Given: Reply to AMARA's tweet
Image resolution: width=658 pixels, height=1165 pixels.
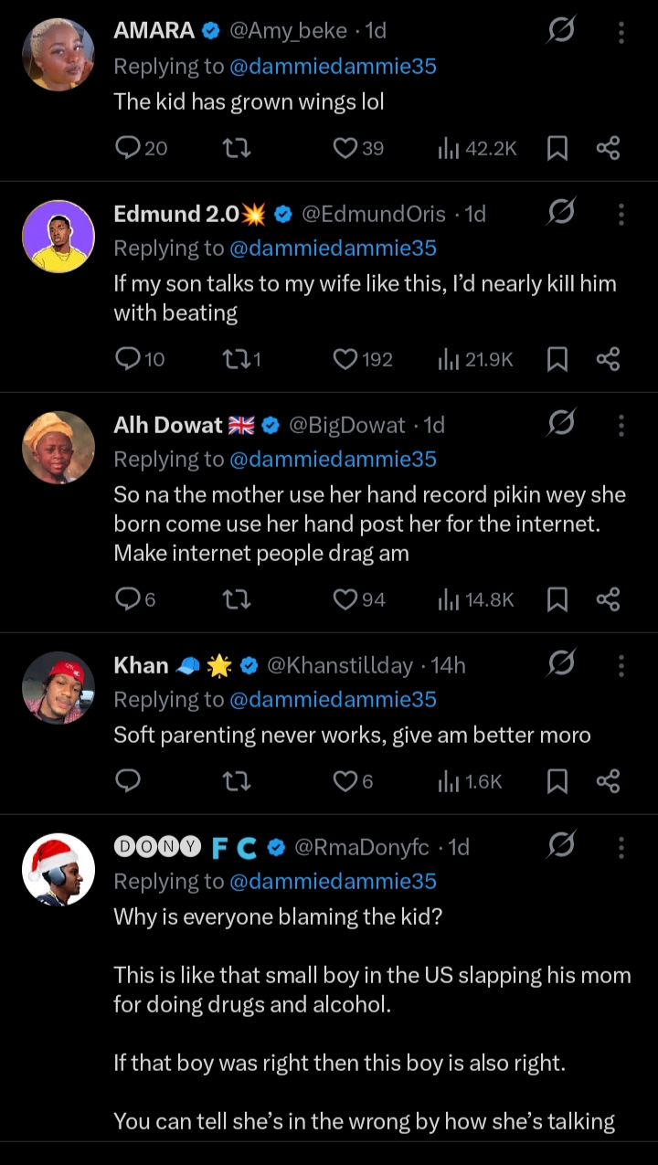Looking at the screenshot, I should tap(129, 148).
